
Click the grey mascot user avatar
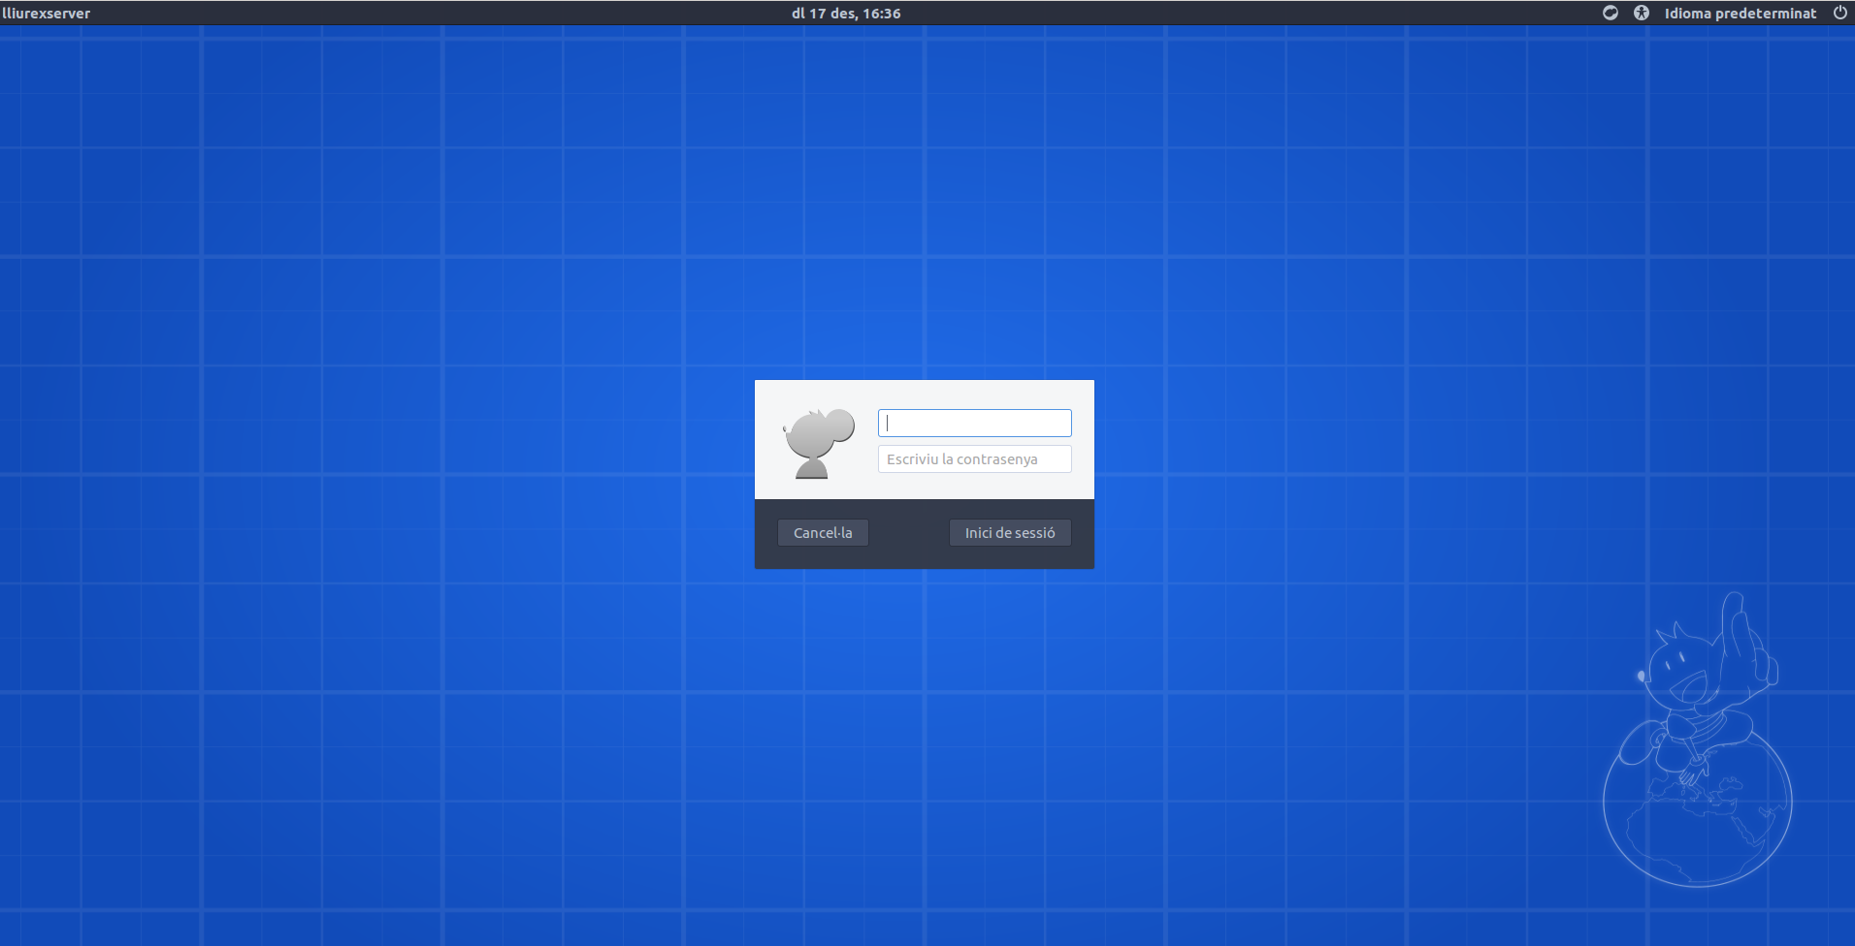(819, 443)
